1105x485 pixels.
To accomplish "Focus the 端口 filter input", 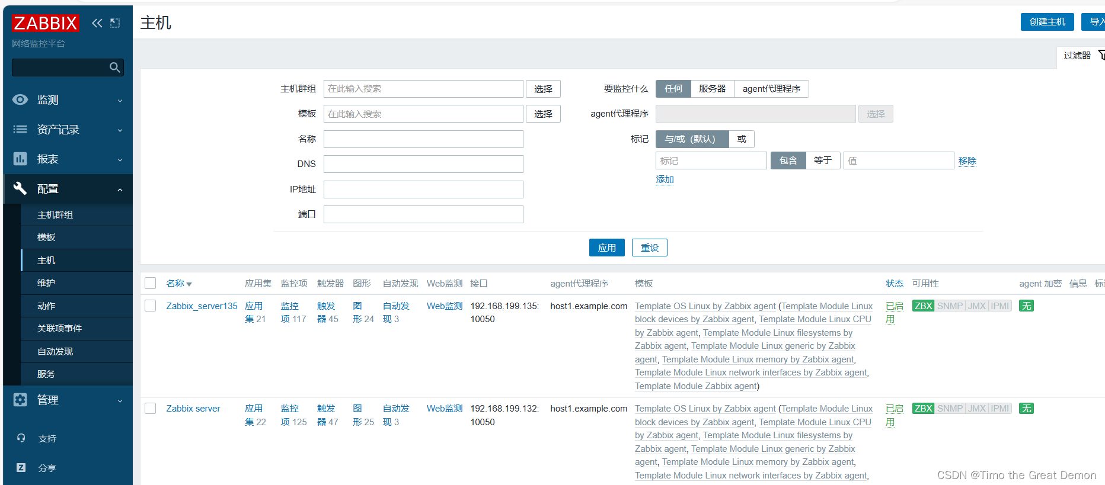I will 423,214.
